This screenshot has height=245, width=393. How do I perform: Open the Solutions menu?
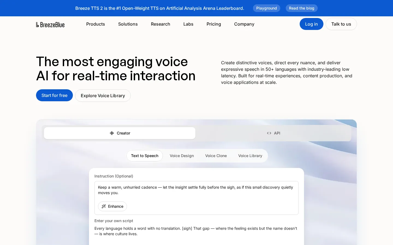coord(128,24)
